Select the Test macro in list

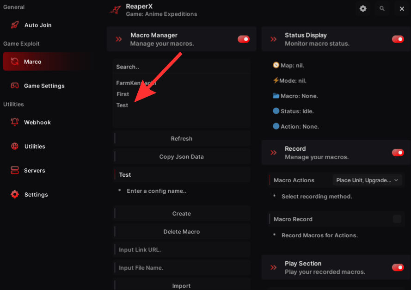coord(122,105)
